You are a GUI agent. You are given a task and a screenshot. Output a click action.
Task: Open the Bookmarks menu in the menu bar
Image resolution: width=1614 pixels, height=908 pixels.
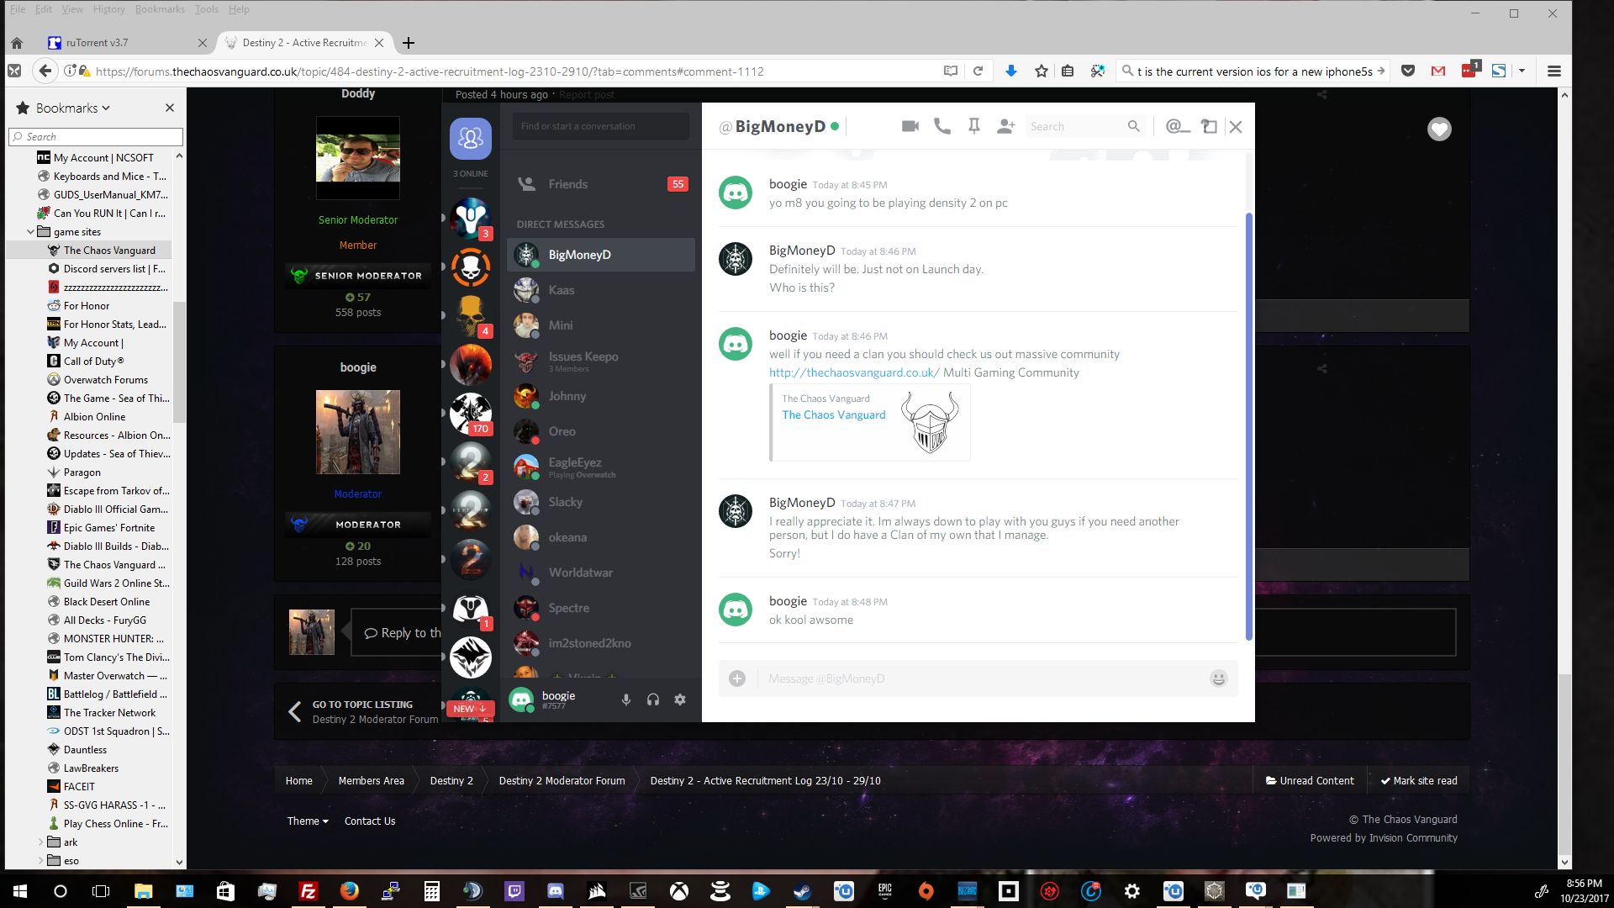pyautogui.click(x=160, y=9)
